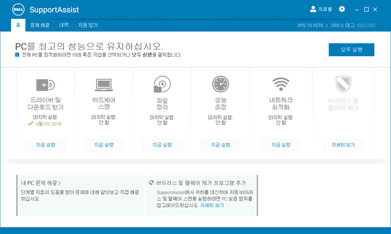This screenshot has height=234, width=391.
Task: Click the 모두 실행 button
Action: (x=351, y=50)
